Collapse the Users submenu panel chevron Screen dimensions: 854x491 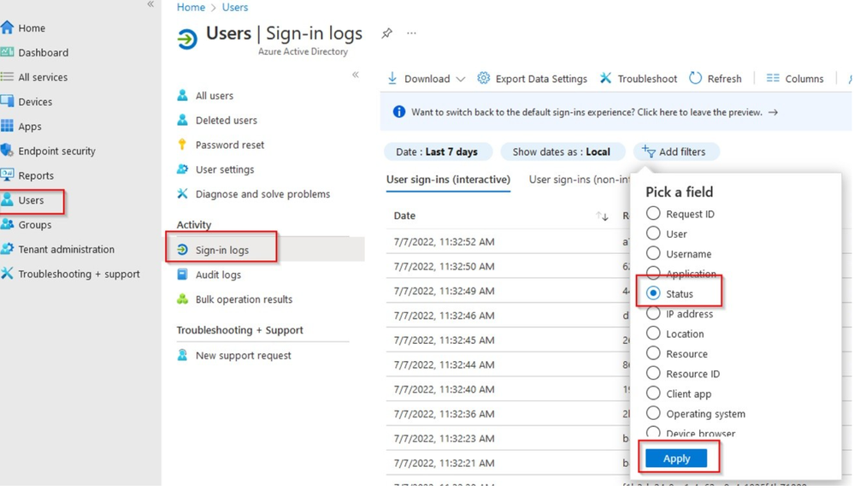pos(355,74)
